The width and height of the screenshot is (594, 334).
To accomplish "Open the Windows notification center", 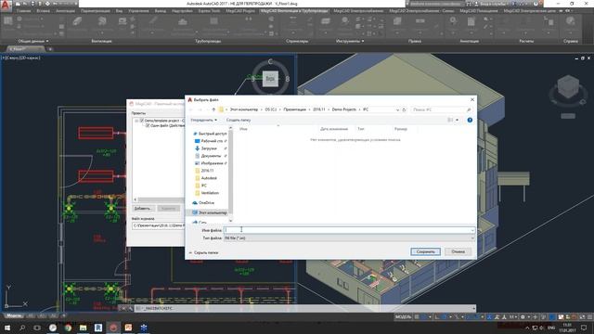I will (584, 328).
